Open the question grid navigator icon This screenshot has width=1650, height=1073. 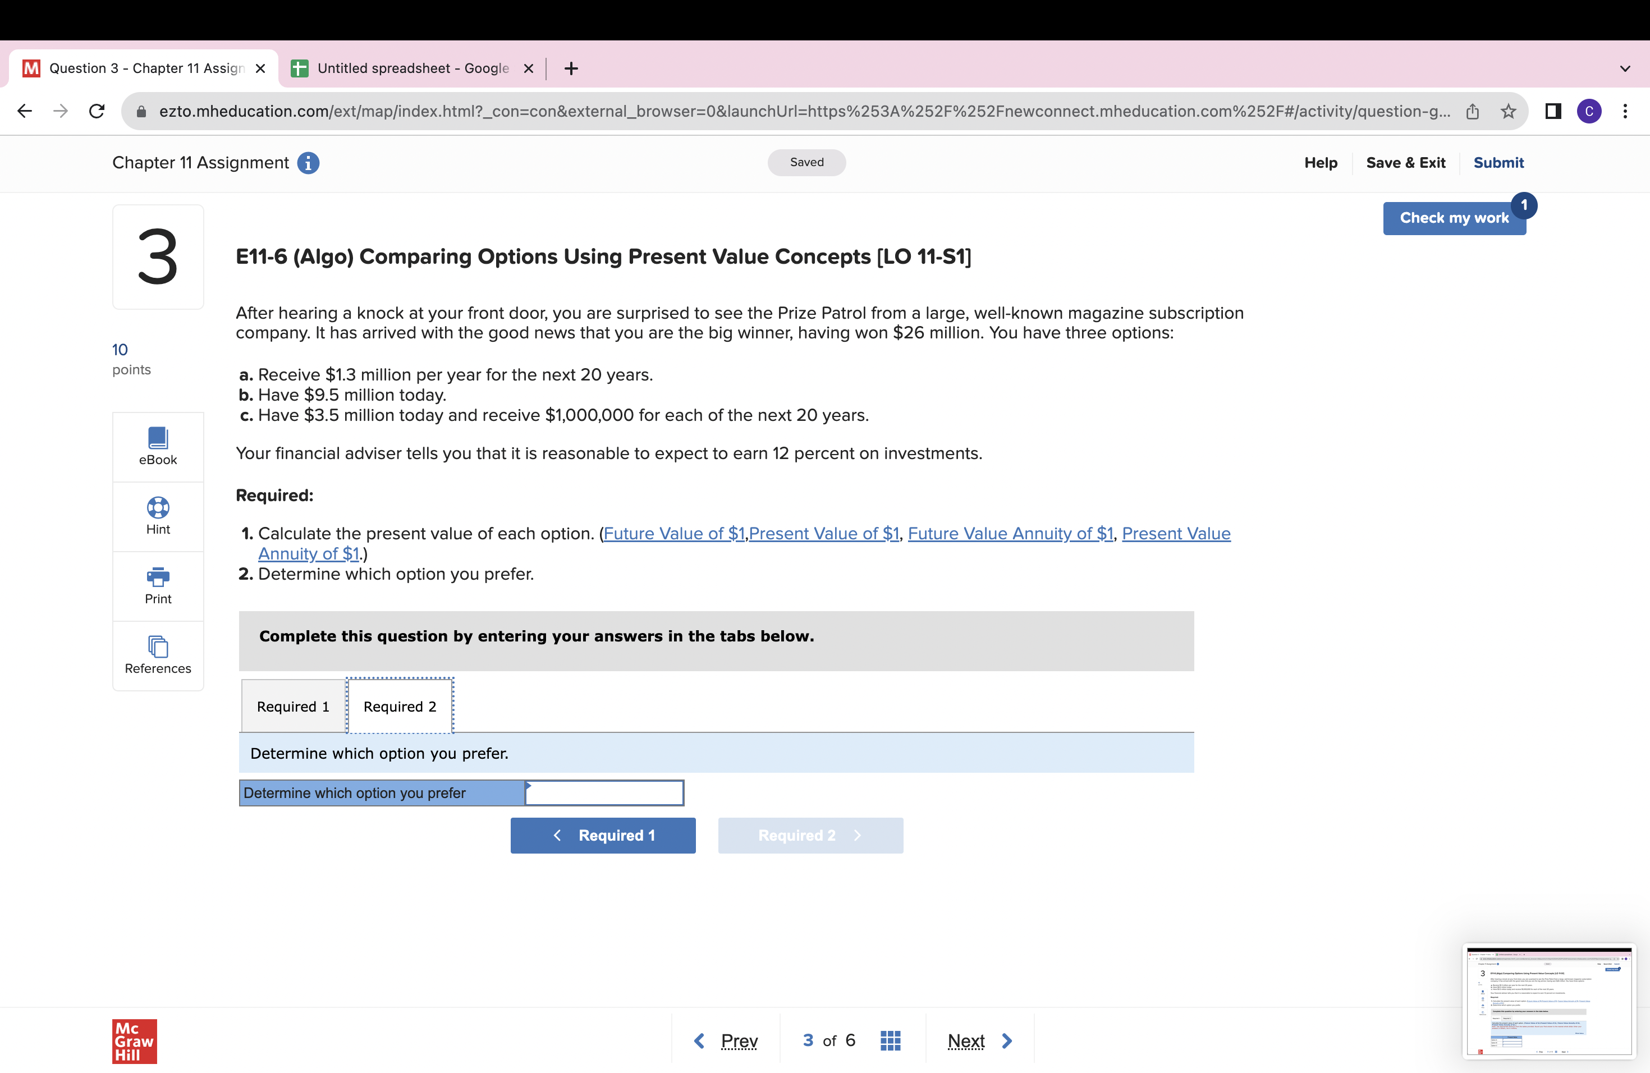(890, 1040)
